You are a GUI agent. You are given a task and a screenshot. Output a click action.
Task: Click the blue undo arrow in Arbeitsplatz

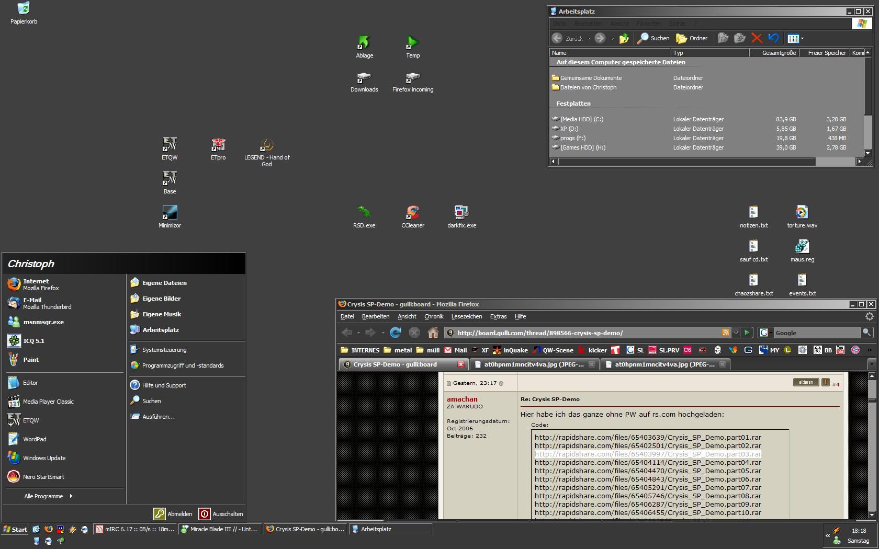[773, 38]
